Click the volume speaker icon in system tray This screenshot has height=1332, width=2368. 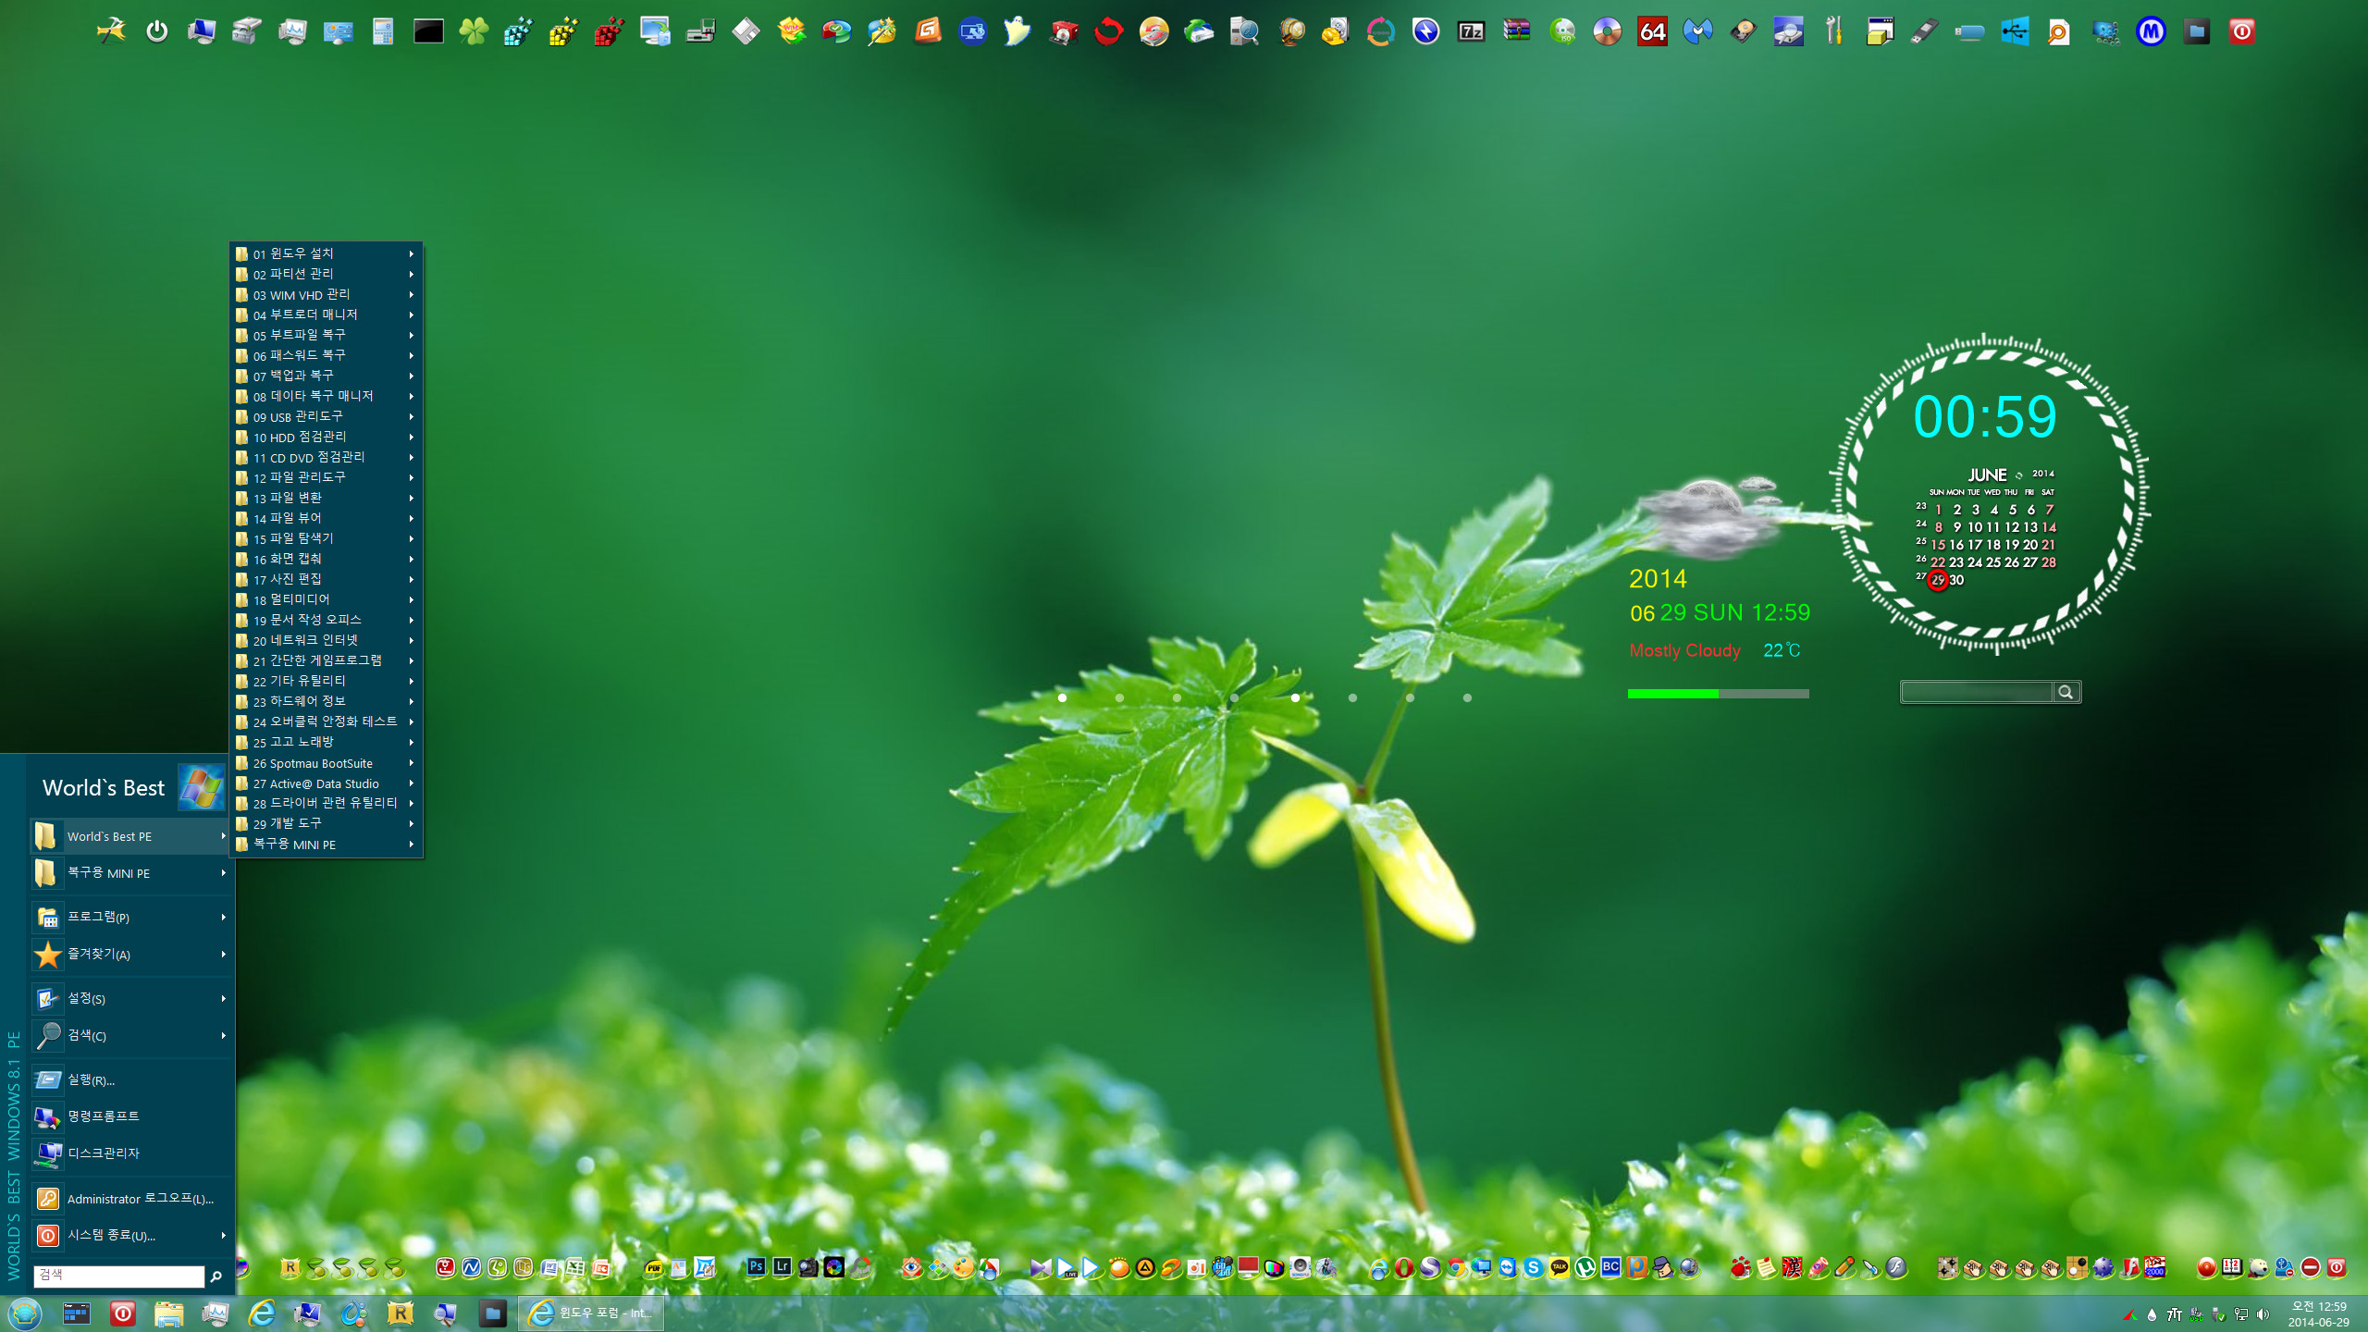click(2263, 1314)
